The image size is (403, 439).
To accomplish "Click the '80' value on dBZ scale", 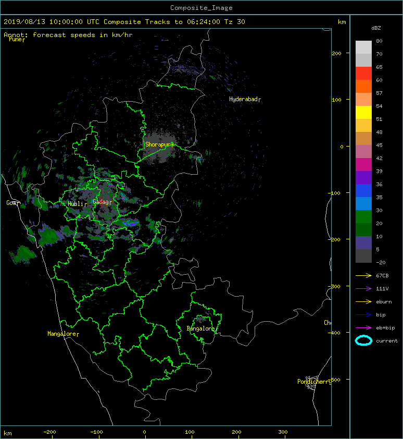I will [x=379, y=41].
